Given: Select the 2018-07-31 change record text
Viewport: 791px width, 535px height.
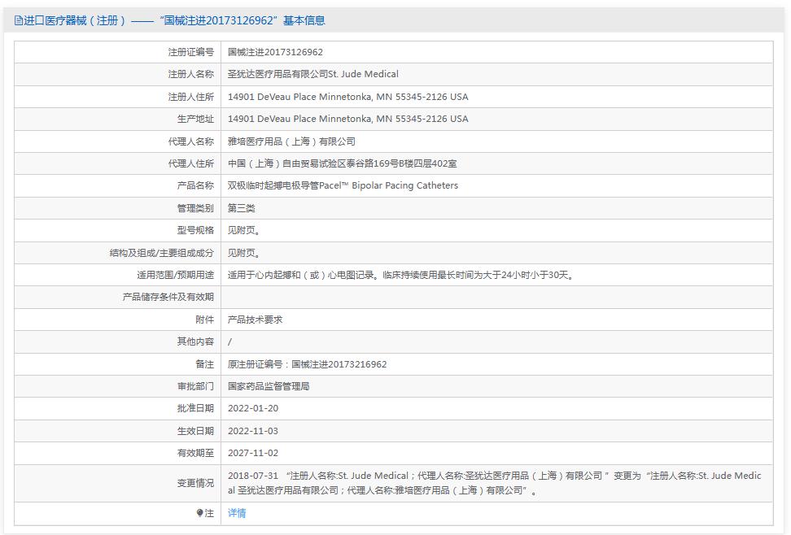Looking at the screenshot, I should [x=495, y=483].
